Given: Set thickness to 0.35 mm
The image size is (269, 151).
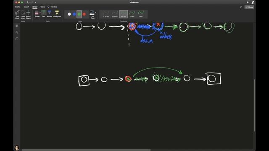Looking at the screenshot, I should (x=115, y=14).
